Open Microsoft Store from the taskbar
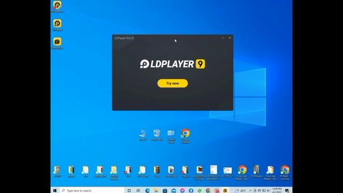This screenshot has height=193, width=343. (x=165, y=191)
